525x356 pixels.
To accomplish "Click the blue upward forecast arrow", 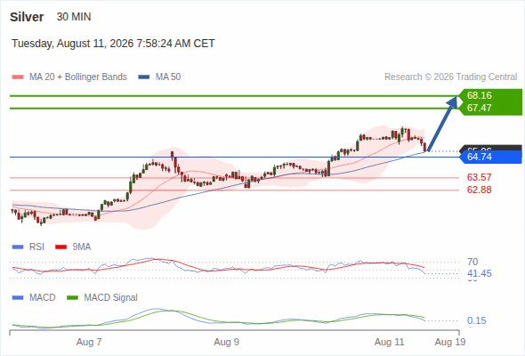I will tap(442, 124).
